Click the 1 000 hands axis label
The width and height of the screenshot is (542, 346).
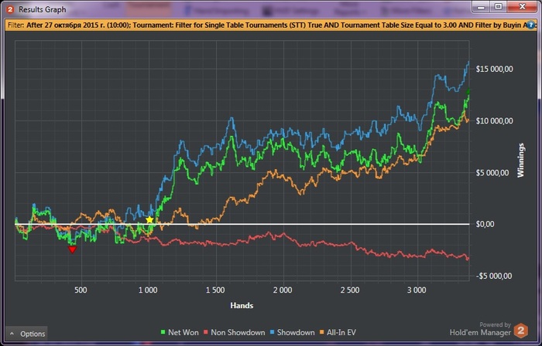tap(148, 290)
